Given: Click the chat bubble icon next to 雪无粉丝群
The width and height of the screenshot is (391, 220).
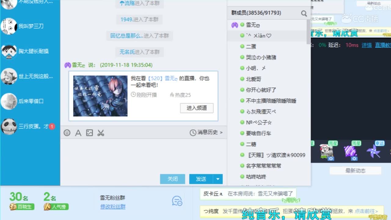Looking at the screenshot, I should [177, 201].
